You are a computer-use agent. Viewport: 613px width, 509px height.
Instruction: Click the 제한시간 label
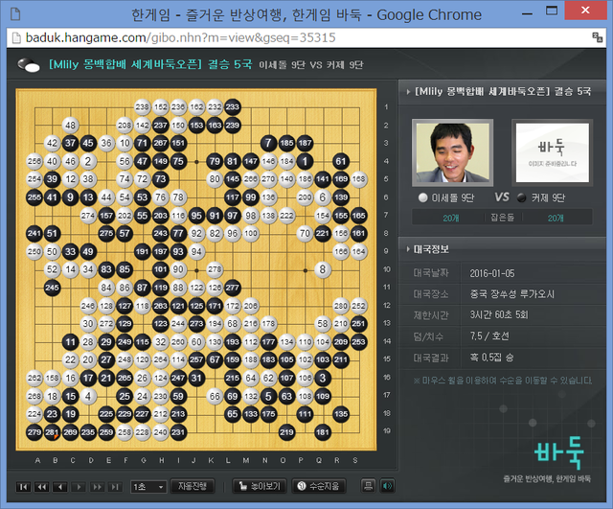tap(431, 315)
